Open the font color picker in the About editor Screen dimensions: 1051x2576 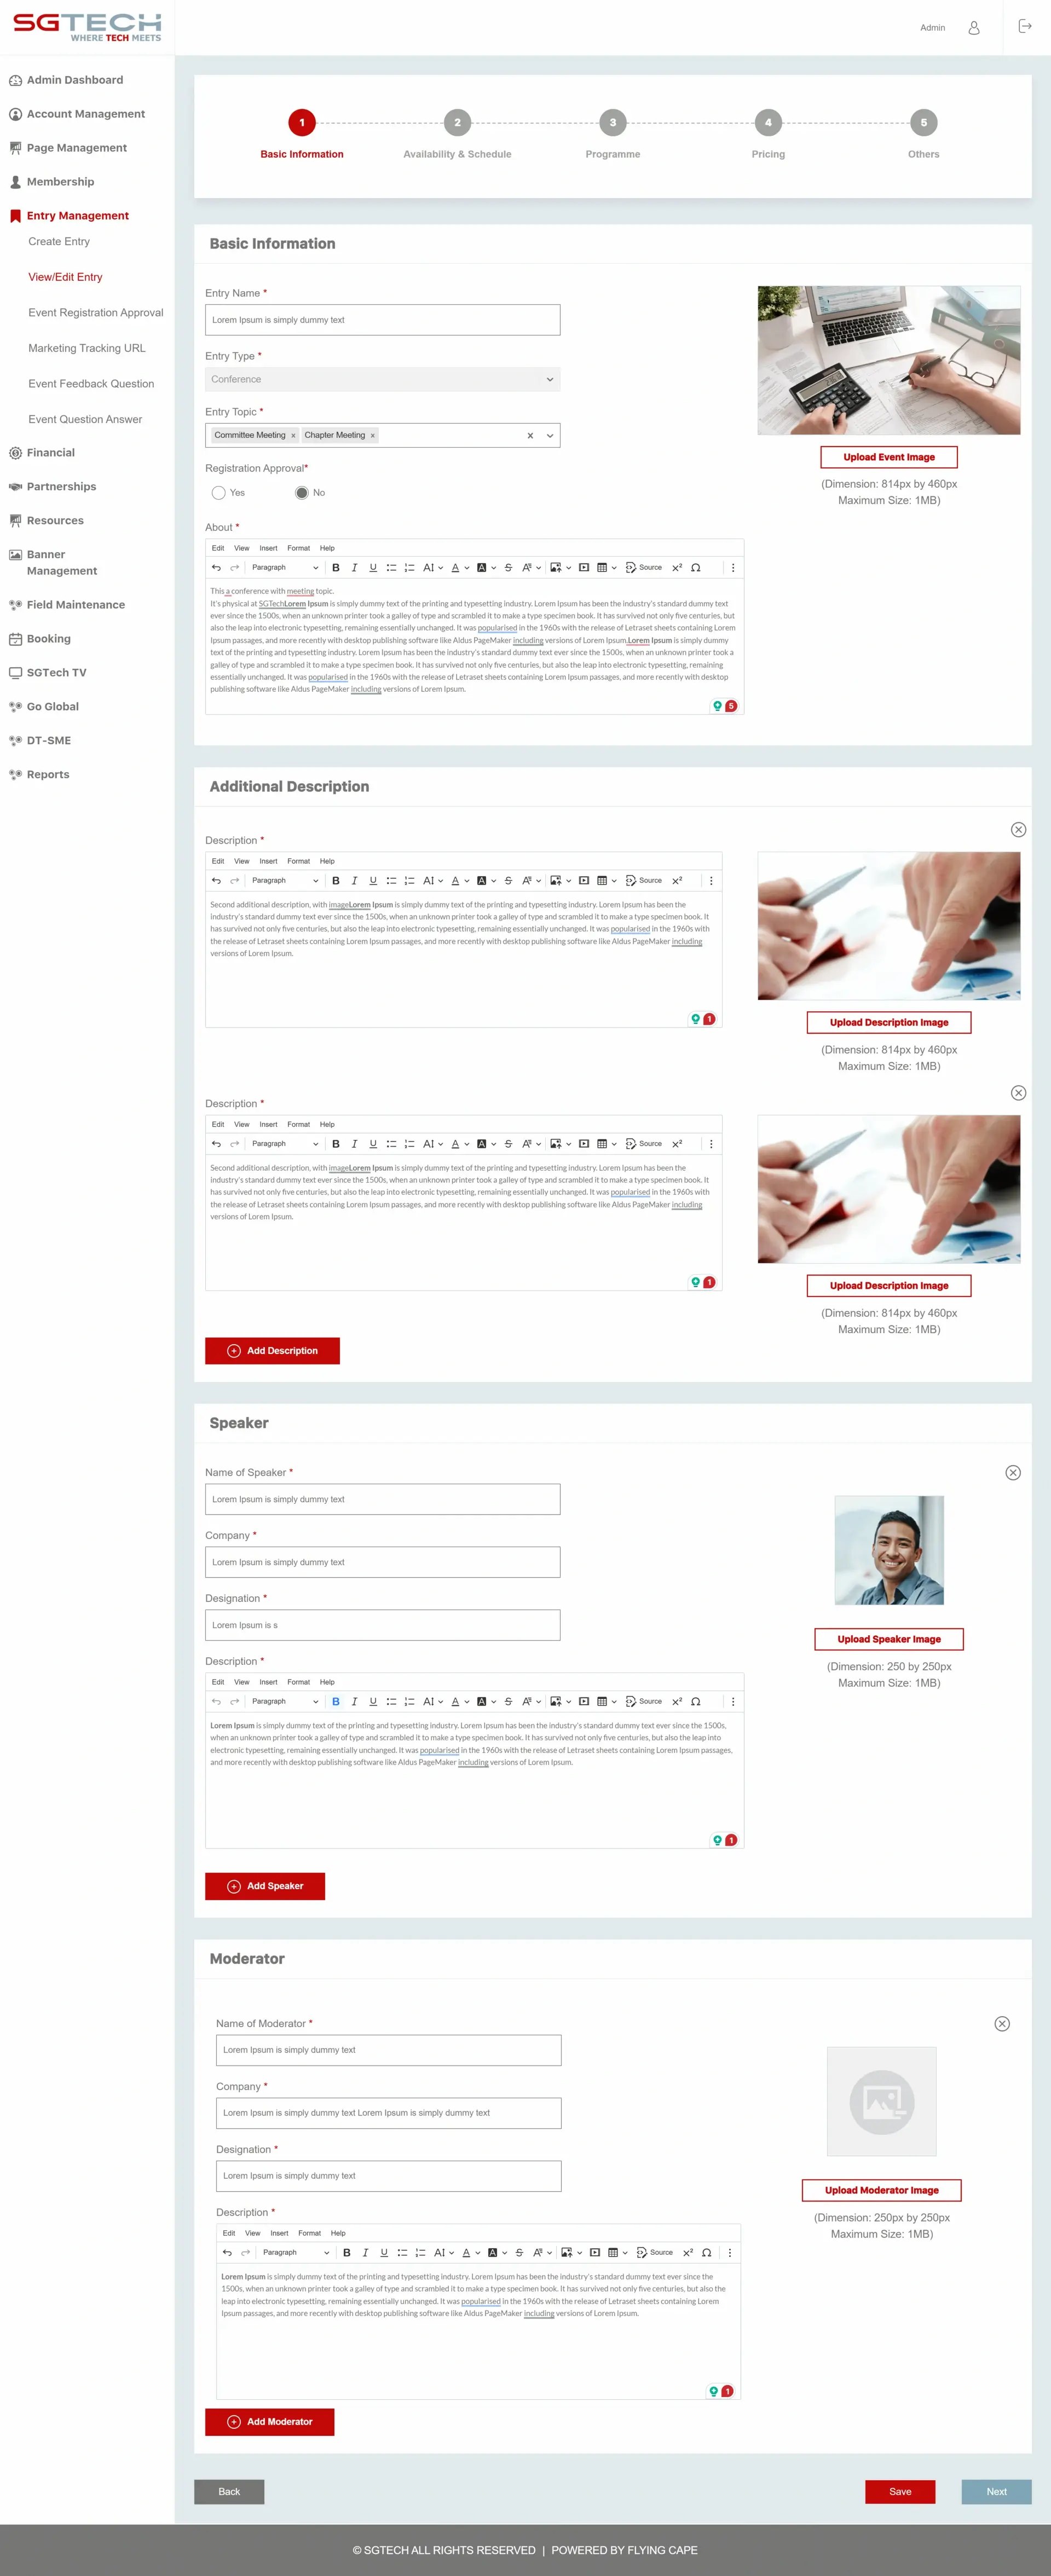click(455, 567)
